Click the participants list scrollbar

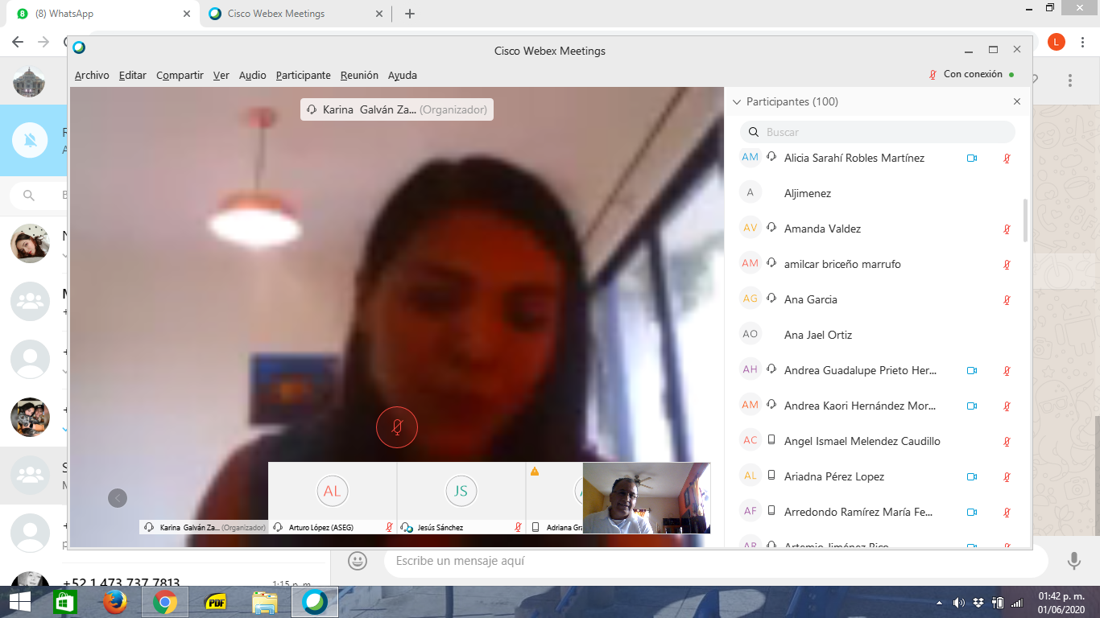click(x=1025, y=220)
